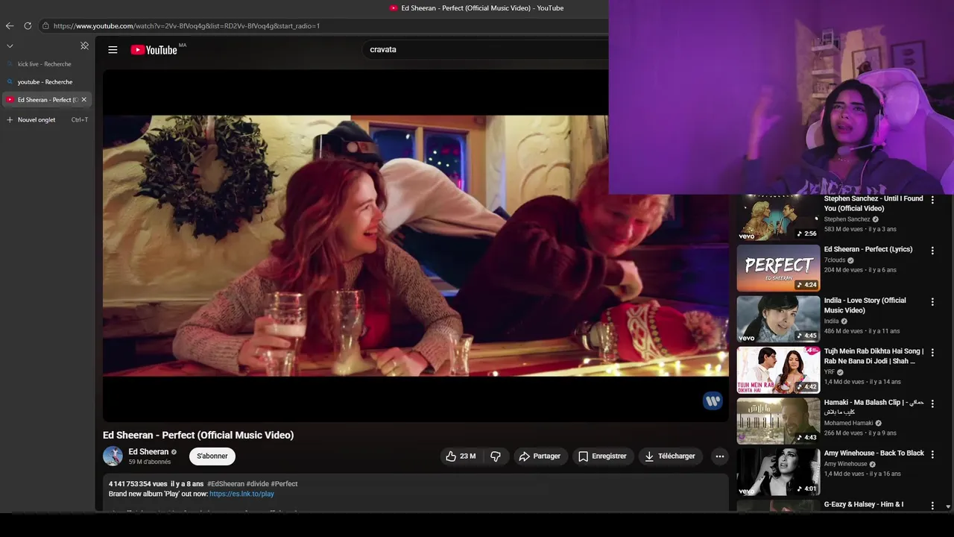
Task: Click the page scrollbar down arrow
Action: click(948, 506)
